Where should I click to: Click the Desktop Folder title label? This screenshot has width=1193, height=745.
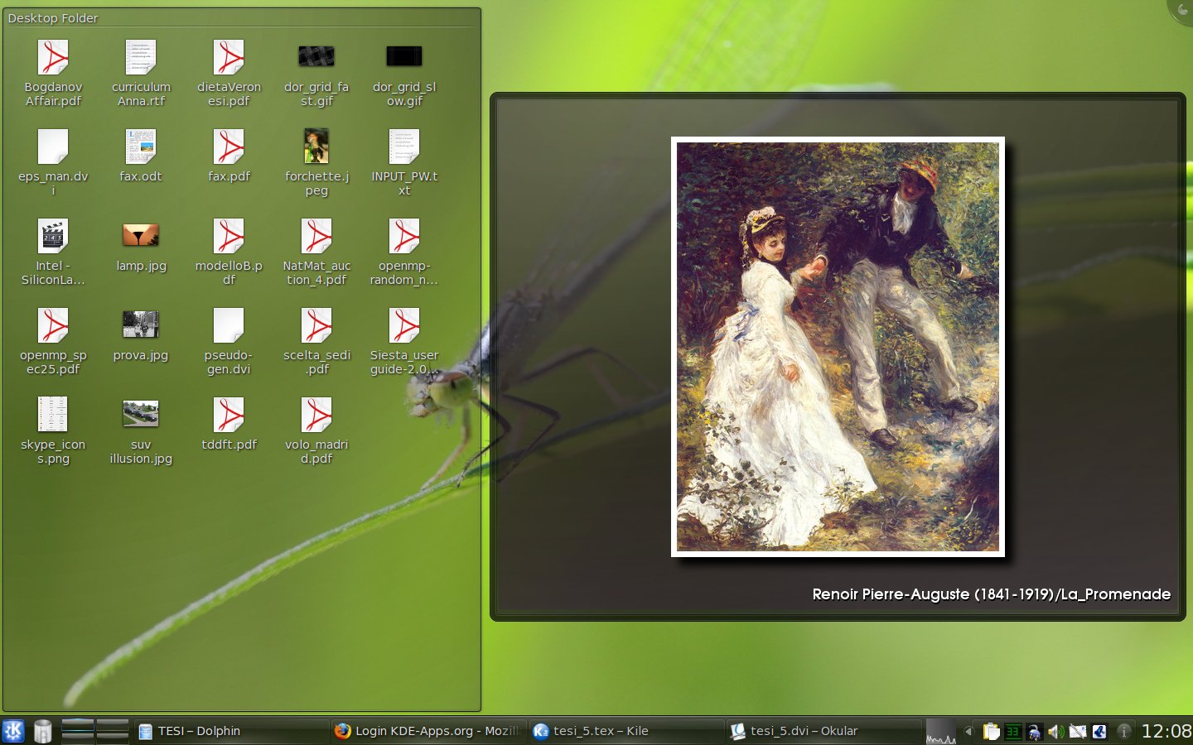[53, 18]
